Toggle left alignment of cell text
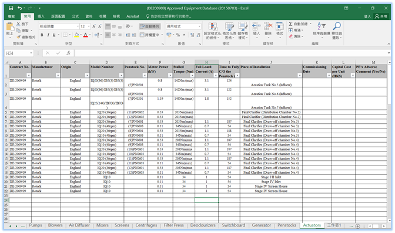Viewport: 395px width, 233px height. (108, 35)
